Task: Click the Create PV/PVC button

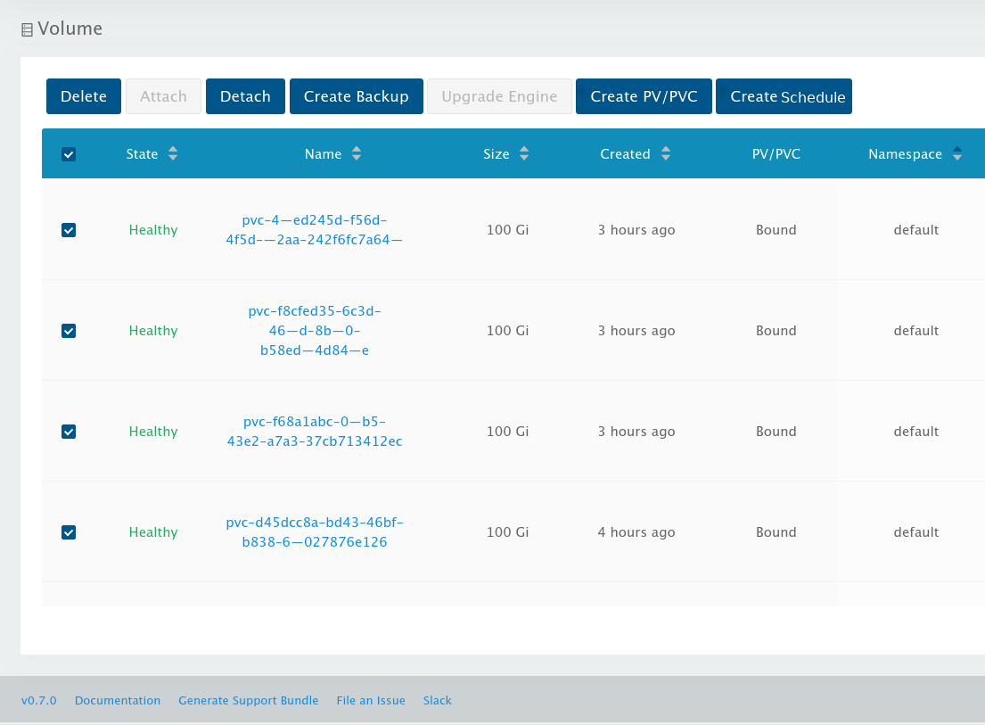Action: [644, 95]
